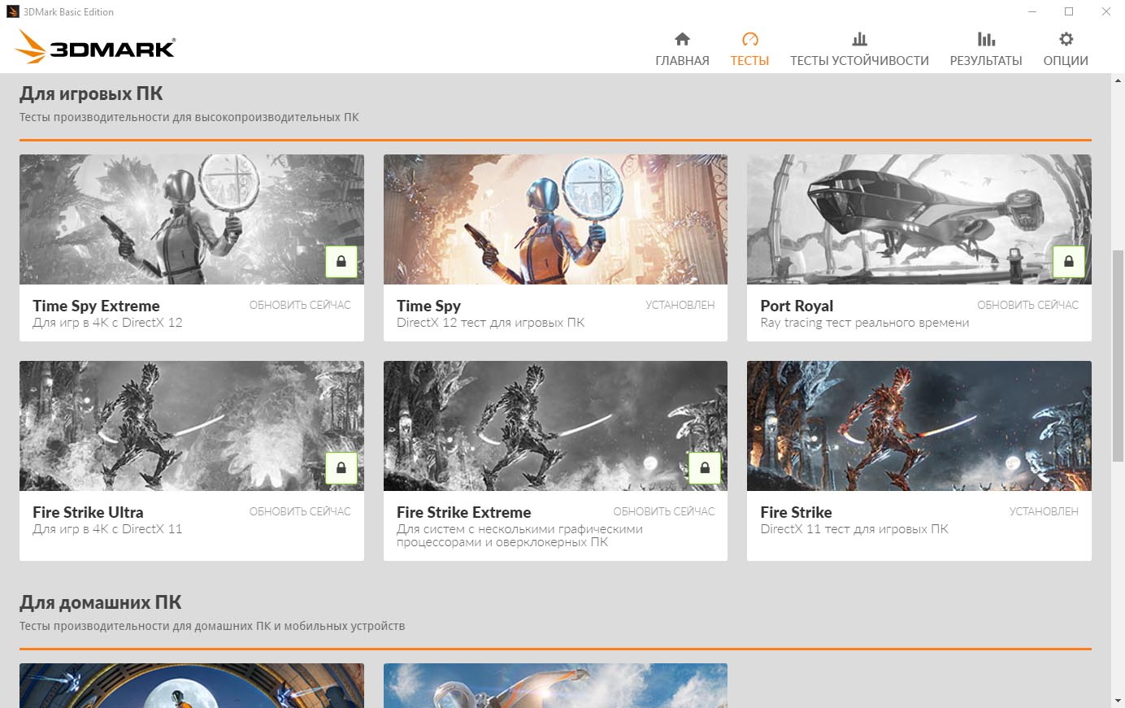Screen dimensions: 1125x708
Task: Click the Fire Strike title text
Action: click(x=796, y=512)
